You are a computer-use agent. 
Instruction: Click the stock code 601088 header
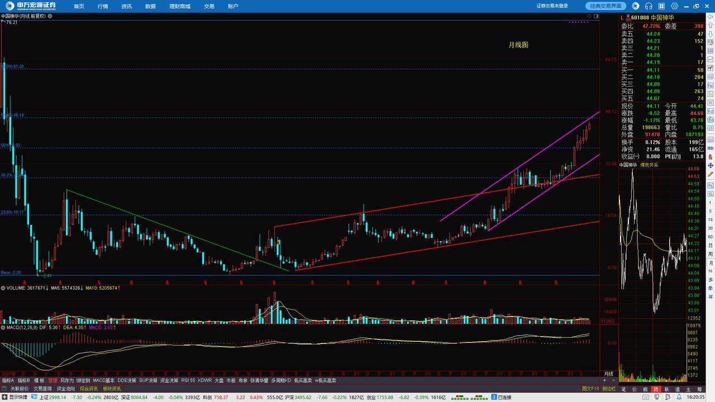641,17
